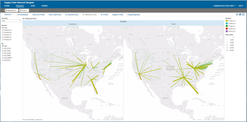Click the Product D legend color swatch
The height and width of the screenshot is (122, 247).
pos(226,29)
